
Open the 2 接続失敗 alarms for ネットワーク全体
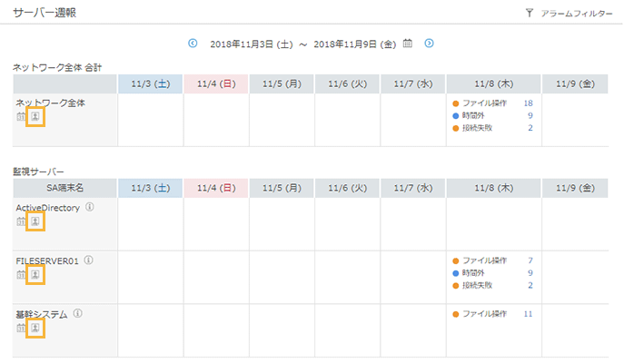coord(530,128)
